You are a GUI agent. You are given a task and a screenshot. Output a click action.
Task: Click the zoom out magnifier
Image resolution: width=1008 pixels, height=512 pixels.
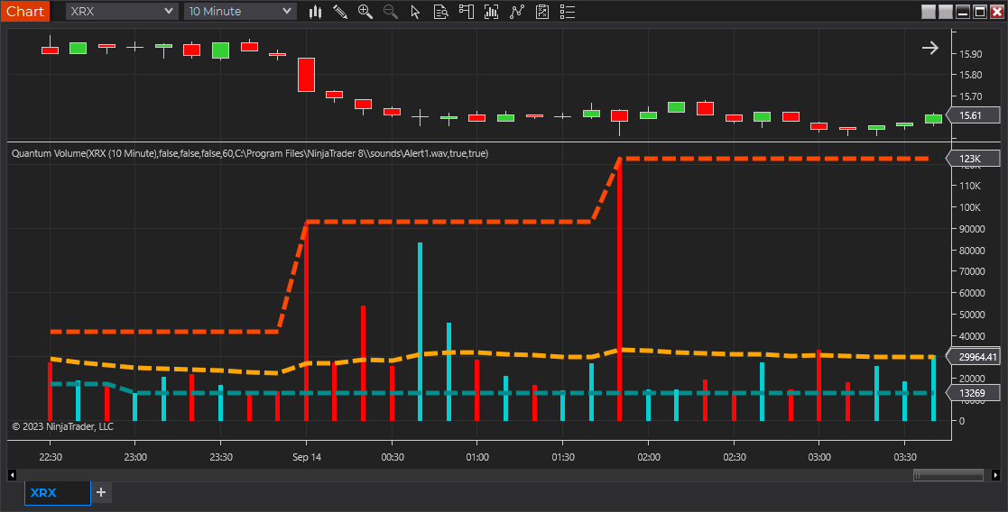390,12
